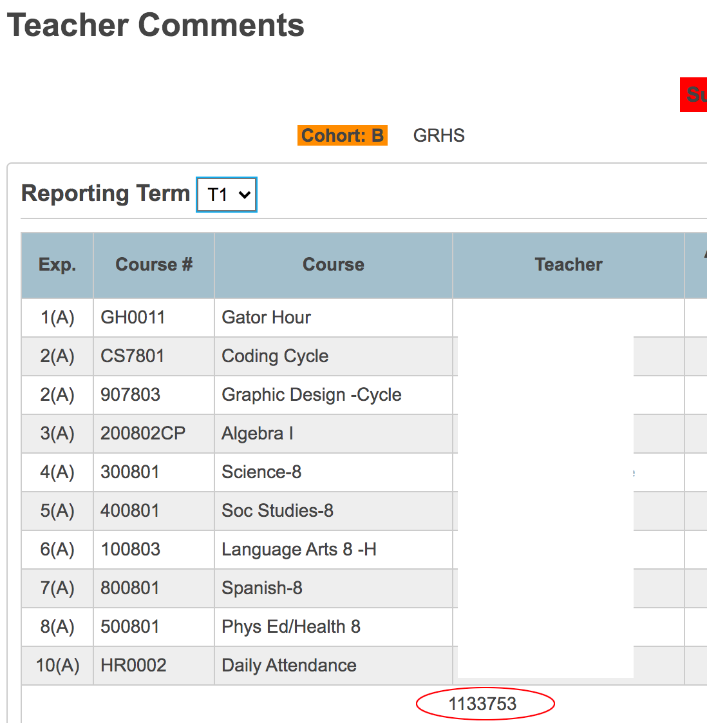Click the 7(A) expression cell

tap(57, 589)
